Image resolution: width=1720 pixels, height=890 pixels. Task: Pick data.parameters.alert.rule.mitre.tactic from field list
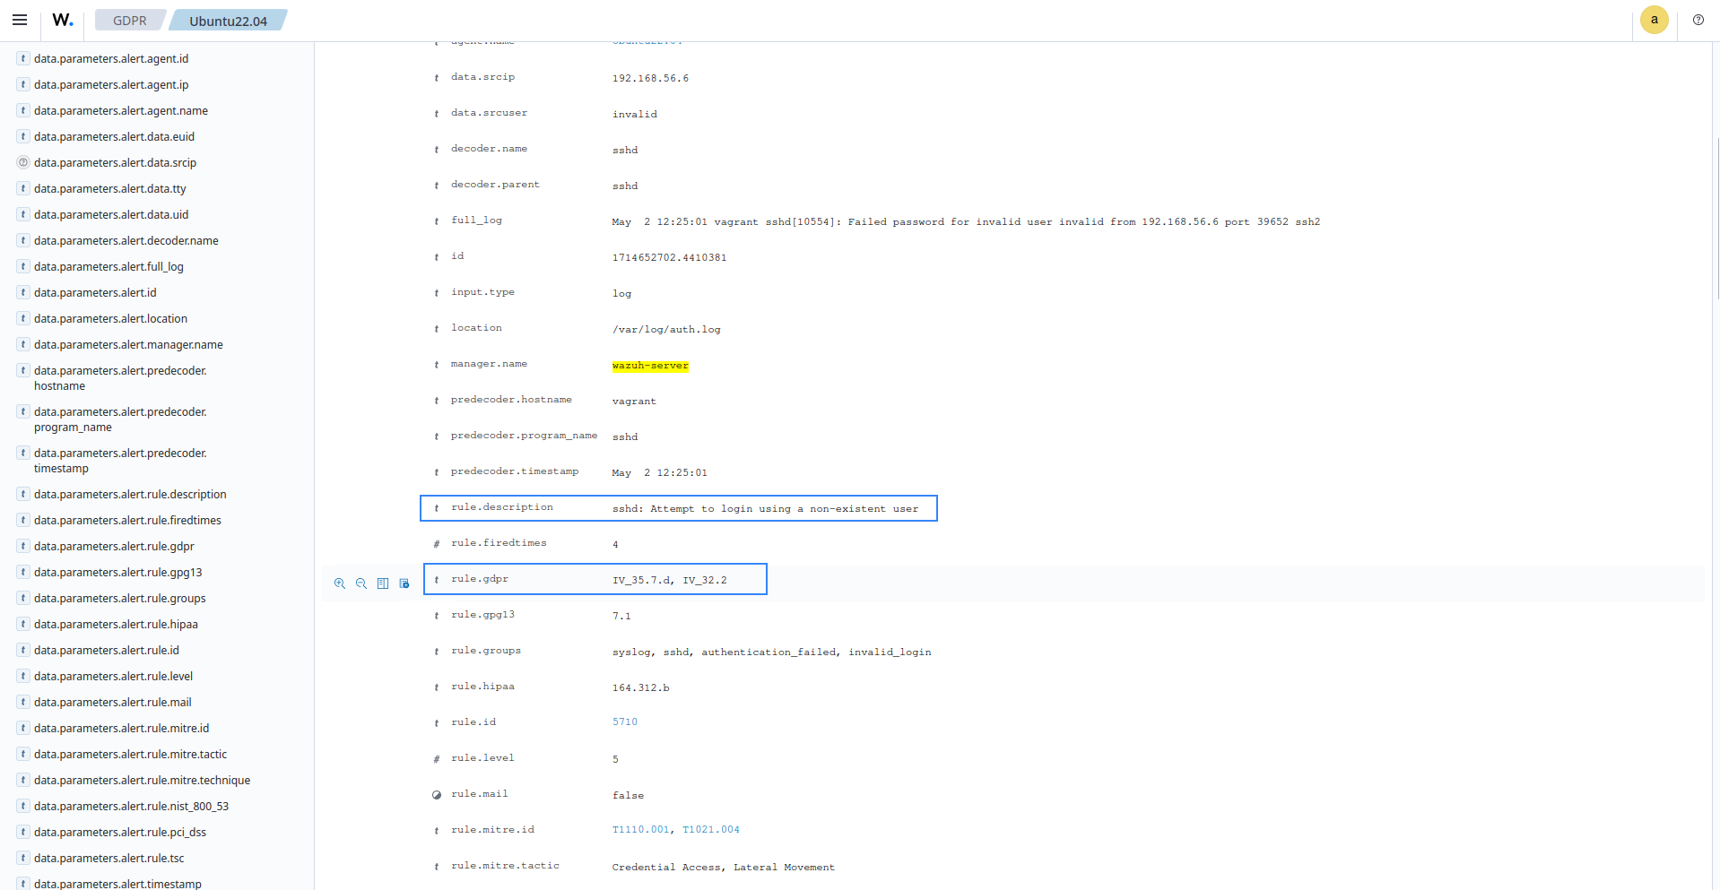click(x=130, y=755)
